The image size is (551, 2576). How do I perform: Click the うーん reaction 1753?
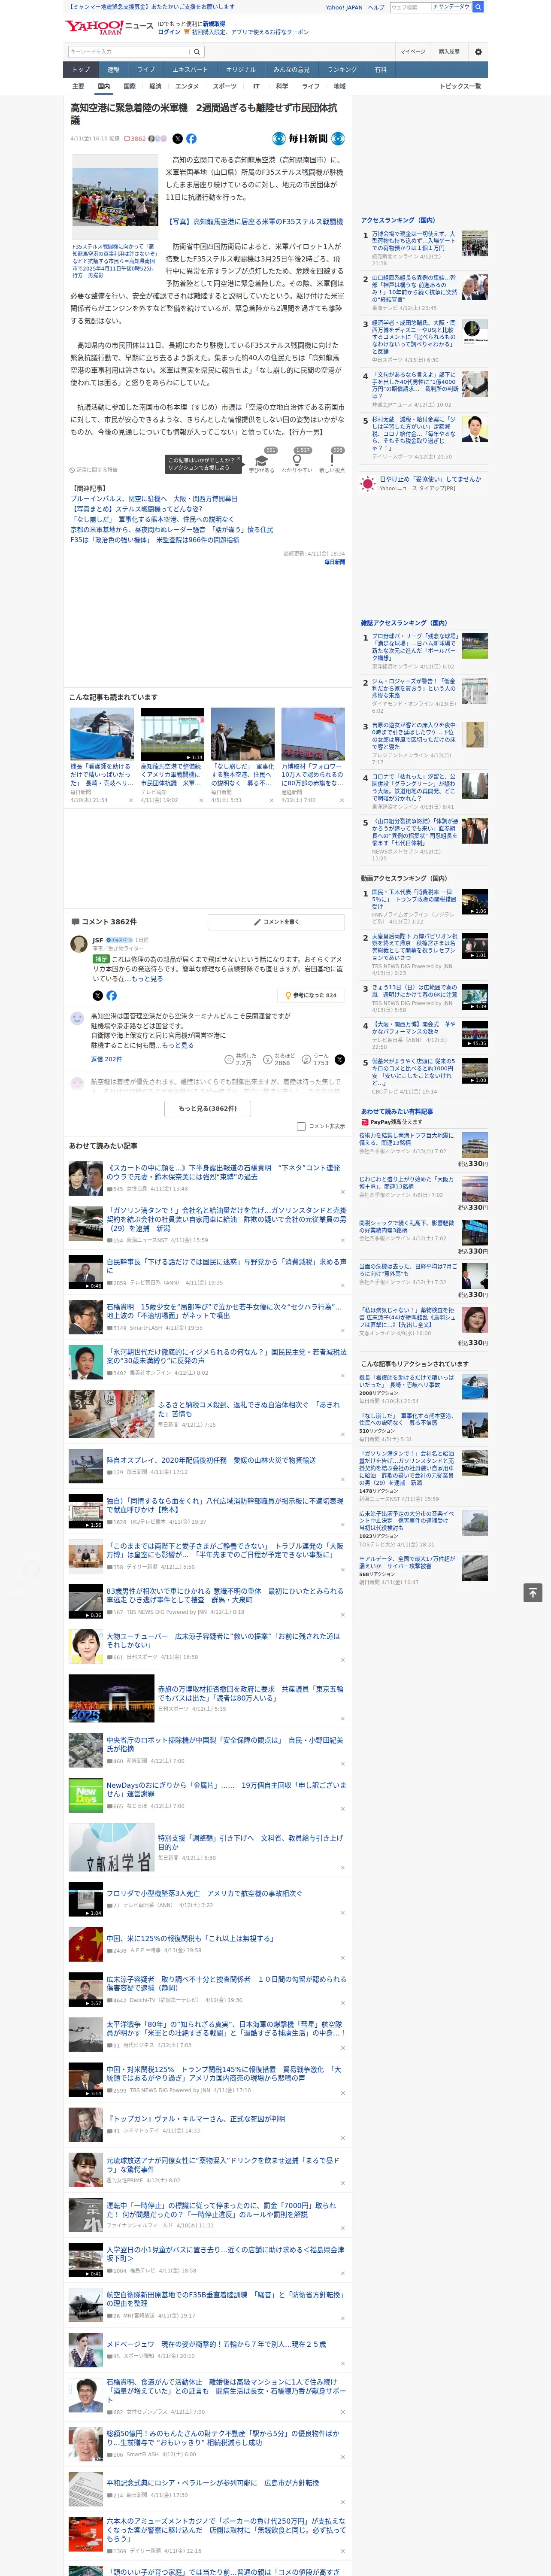tap(315, 1059)
